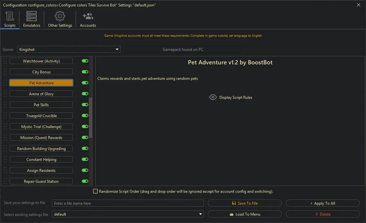Select the Mystic Trial (Challenge) script
366x223 pixels.
pyautogui.click(x=41, y=127)
